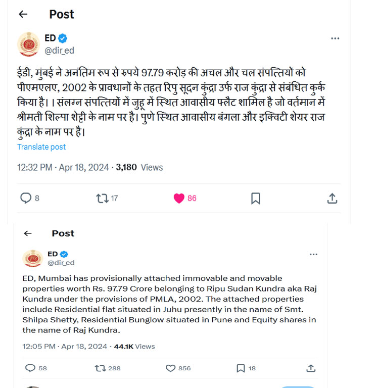Image resolution: width=377 pixels, height=388 pixels.
Task: Open ED avatar on English post
Action: [33, 258]
